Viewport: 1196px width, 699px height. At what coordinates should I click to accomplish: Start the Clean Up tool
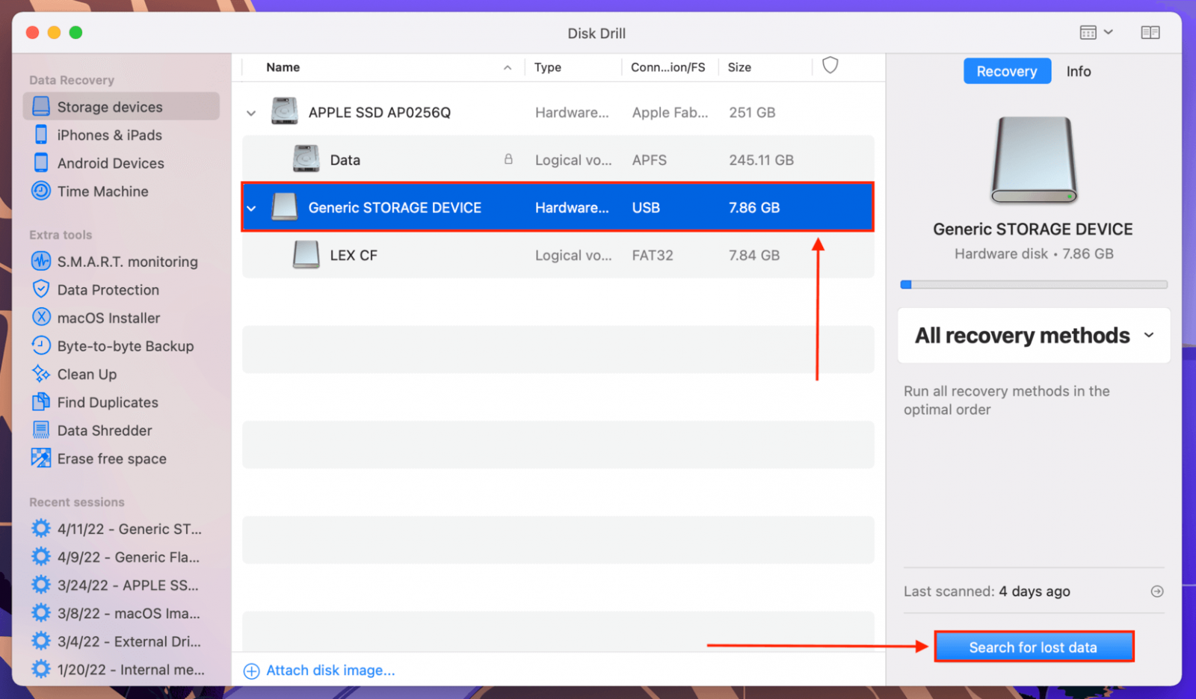87,374
